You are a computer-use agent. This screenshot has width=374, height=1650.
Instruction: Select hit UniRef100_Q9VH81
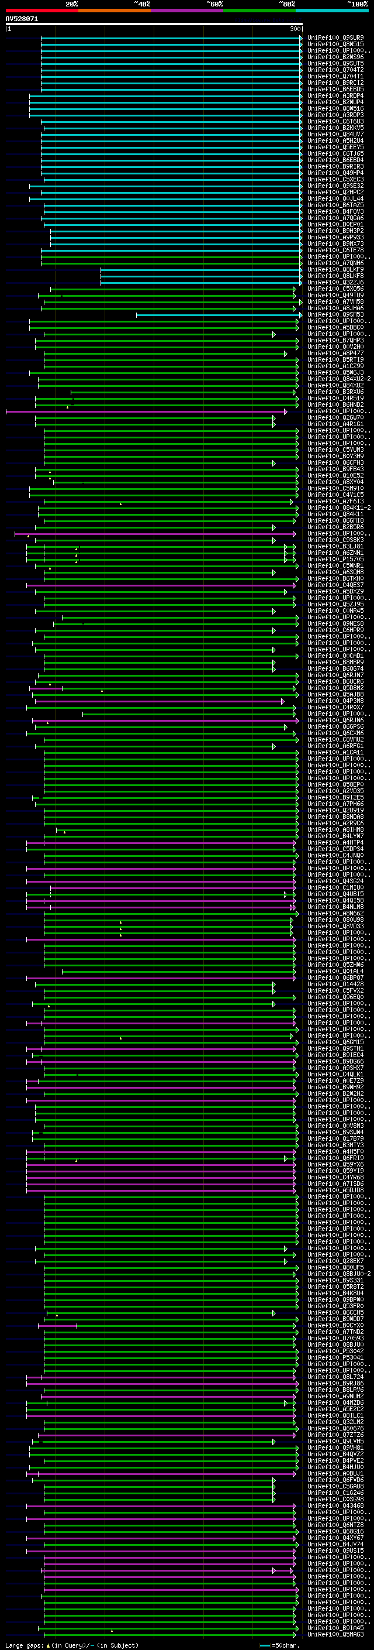coord(335,1447)
